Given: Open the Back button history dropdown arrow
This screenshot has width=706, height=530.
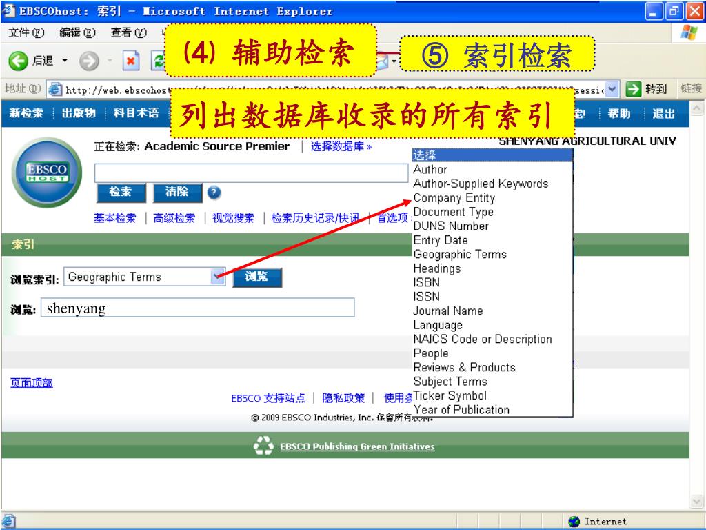Looking at the screenshot, I should pos(65,61).
